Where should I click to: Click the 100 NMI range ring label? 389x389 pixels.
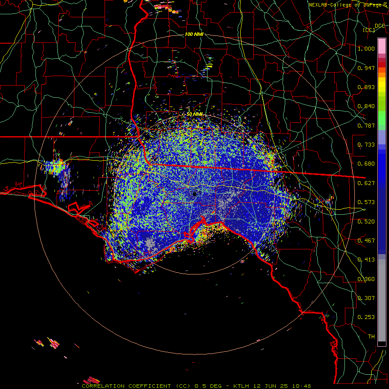pyautogui.click(x=194, y=34)
